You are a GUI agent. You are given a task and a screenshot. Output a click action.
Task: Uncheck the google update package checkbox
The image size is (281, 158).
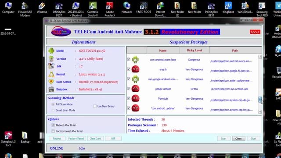point(129,89)
